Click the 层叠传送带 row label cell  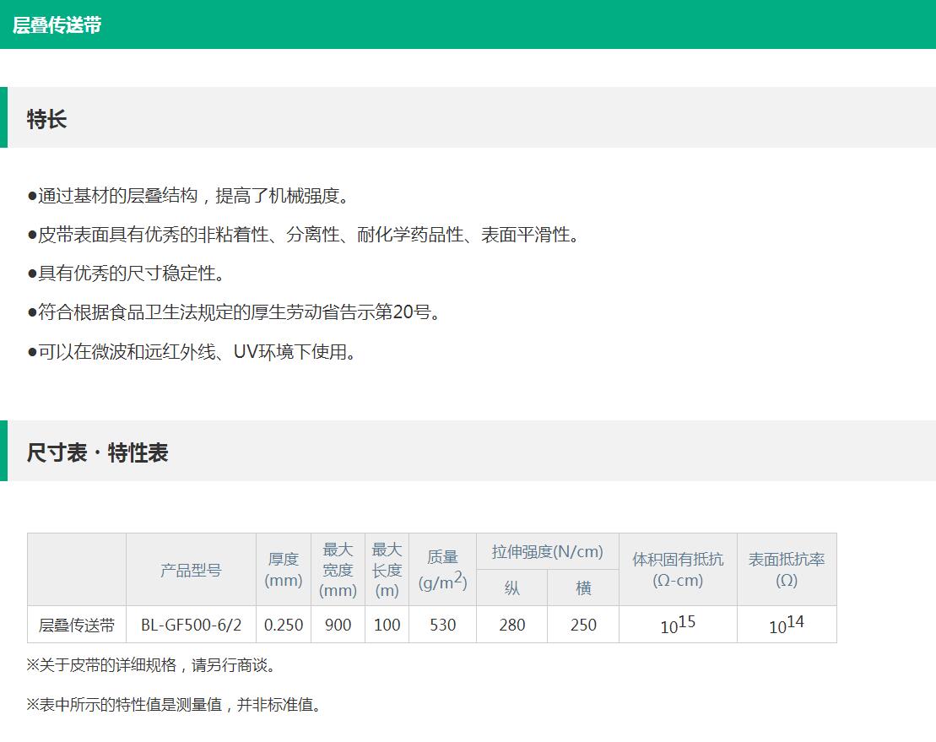pos(77,625)
